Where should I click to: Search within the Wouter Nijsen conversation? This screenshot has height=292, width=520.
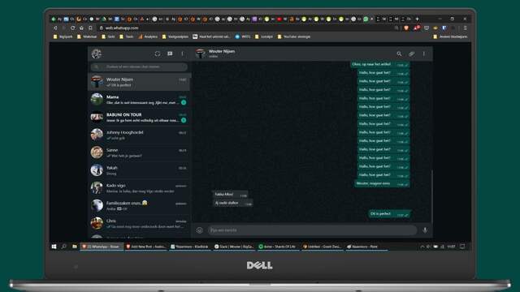399,54
